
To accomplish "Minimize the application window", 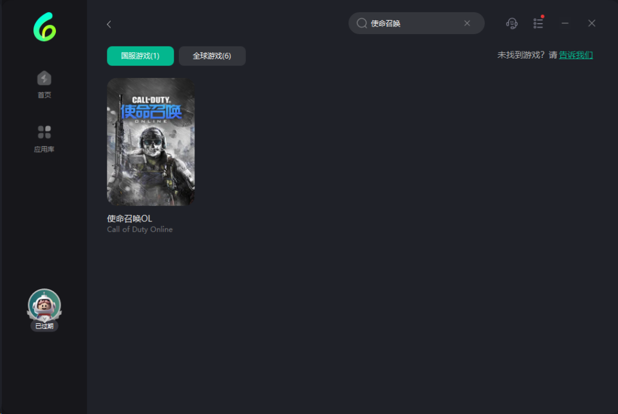I will click(x=565, y=23).
